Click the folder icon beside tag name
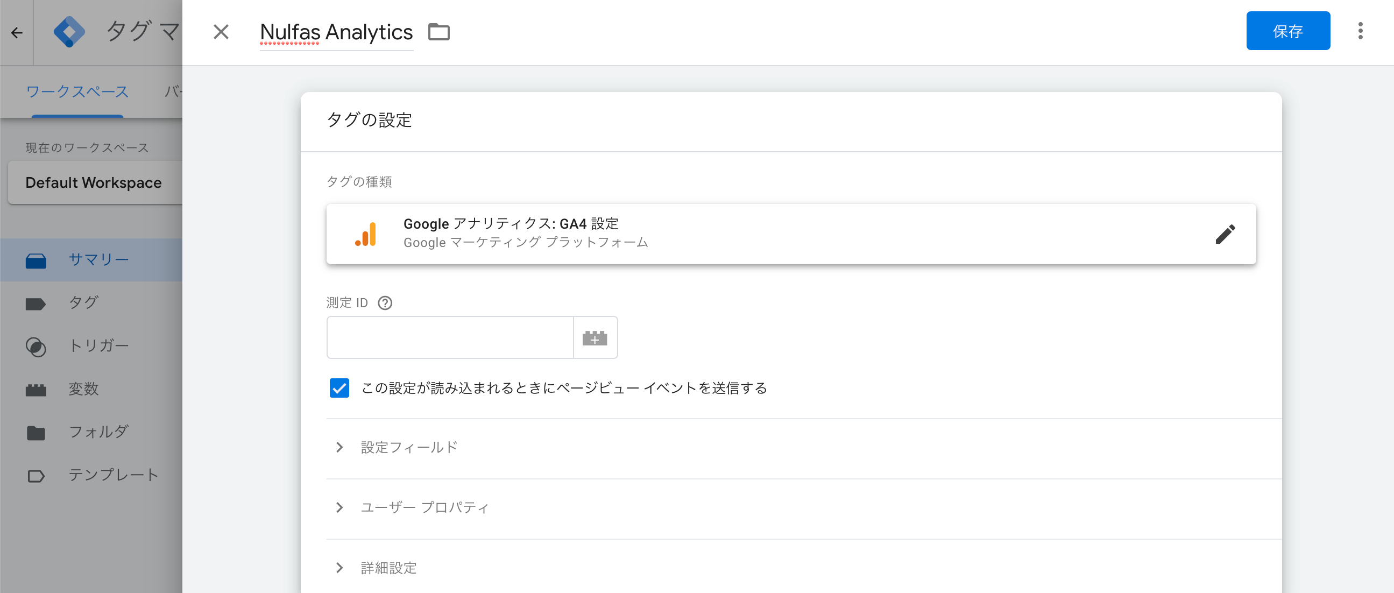1394x593 pixels. 438,32
